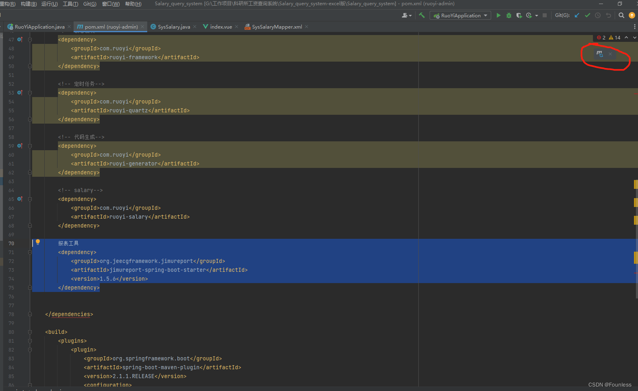
Task: Close the index.vue tab
Action: click(x=237, y=27)
